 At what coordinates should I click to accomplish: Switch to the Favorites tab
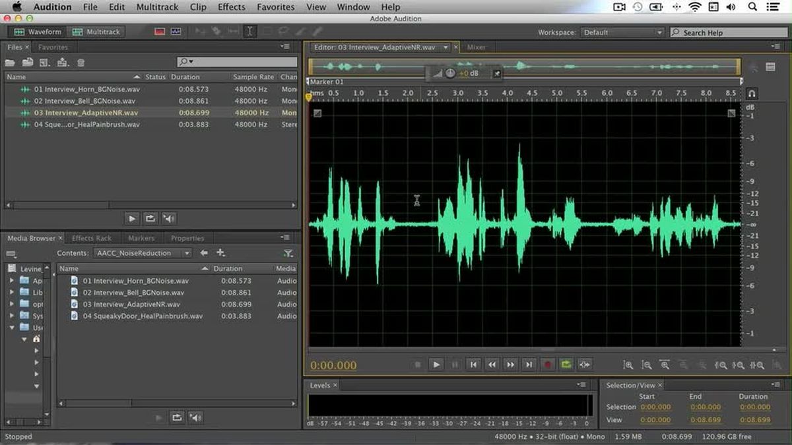[53, 47]
